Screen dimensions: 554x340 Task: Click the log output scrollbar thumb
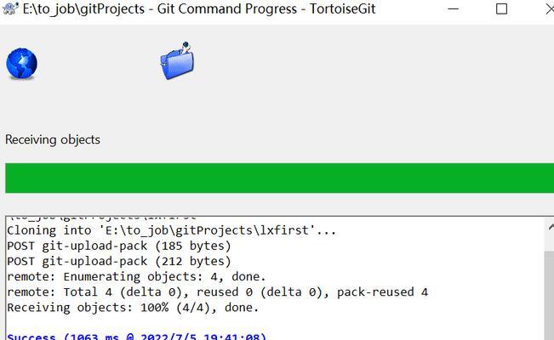click(x=549, y=295)
